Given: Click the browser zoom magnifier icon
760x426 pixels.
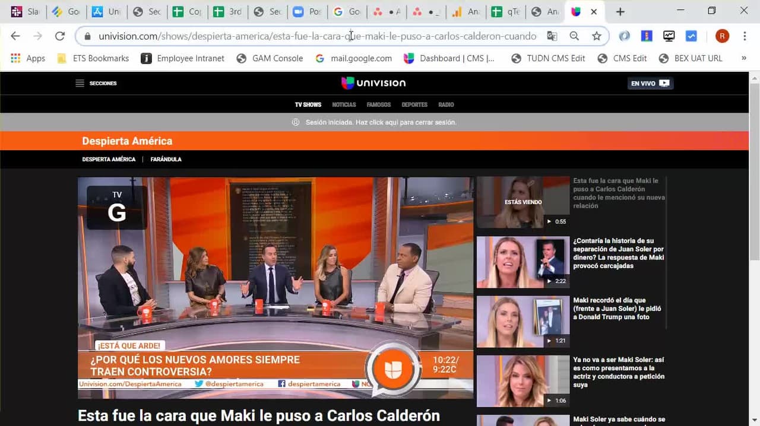Looking at the screenshot, I should (x=574, y=36).
